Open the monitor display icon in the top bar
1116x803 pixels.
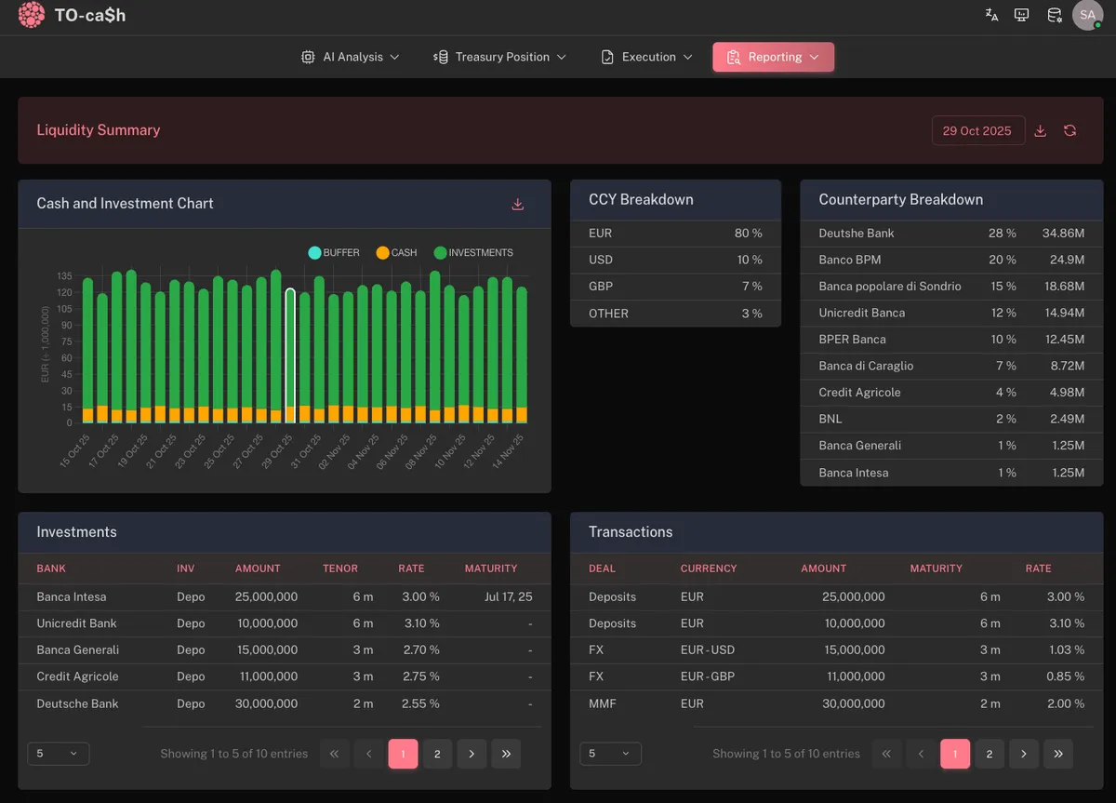(x=1021, y=15)
